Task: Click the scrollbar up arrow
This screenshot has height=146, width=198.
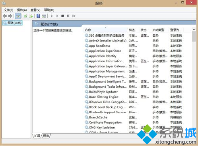Action: click(194, 30)
